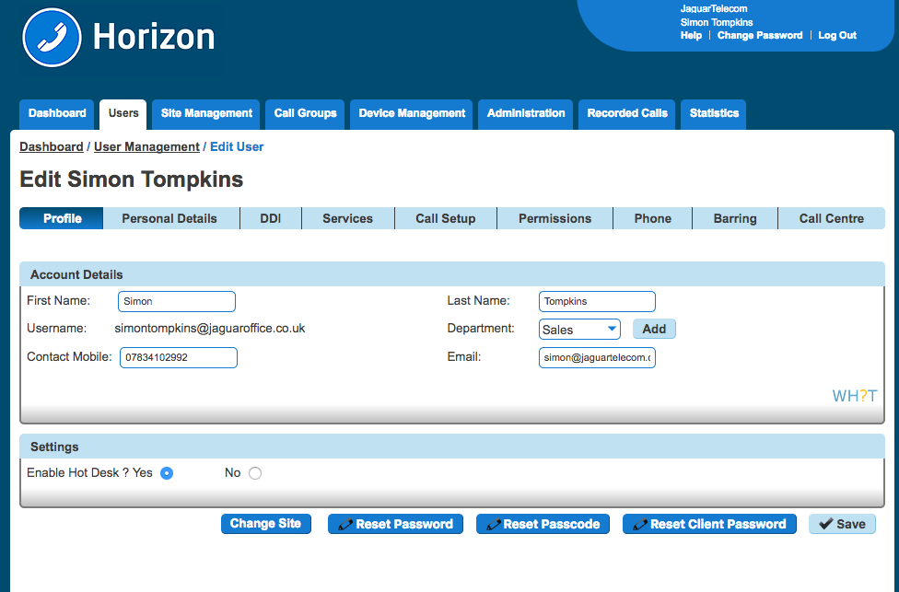
Task: Click into the Email field
Action: tap(597, 357)
